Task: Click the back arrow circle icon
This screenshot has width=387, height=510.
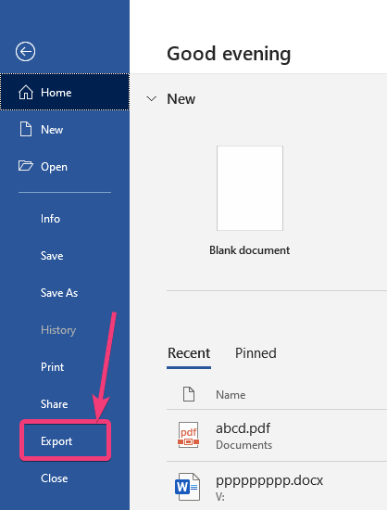Action: (25, 51)
